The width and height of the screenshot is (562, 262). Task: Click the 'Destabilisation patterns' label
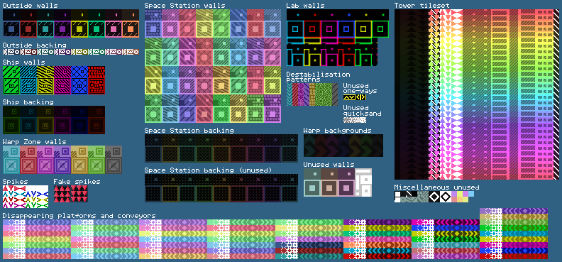318,77
